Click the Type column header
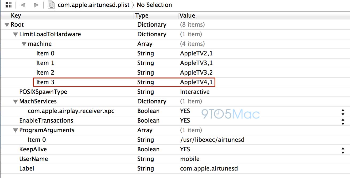The height and width of the screenshot is (178, 350). (x=142, y=16)
